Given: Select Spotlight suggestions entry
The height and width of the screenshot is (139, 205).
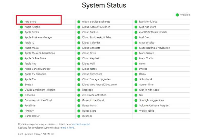Looking at the screenshot, I should [151, 100].
